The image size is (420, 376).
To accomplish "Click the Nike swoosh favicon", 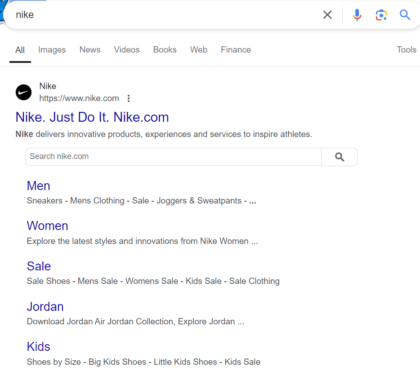I will (23, 93).
